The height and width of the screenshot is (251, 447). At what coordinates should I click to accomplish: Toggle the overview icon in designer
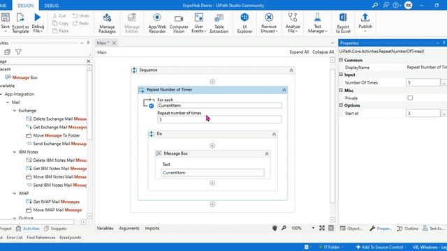(331, 228)
